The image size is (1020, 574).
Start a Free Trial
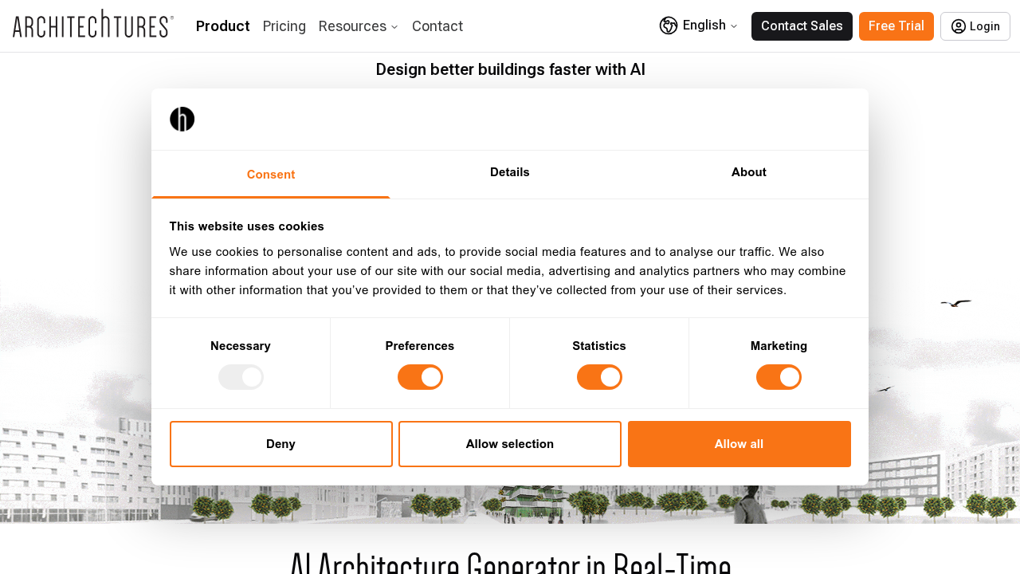896,26
